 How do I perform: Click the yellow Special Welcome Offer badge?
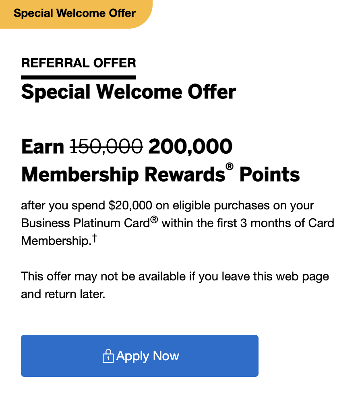point(76,14)
